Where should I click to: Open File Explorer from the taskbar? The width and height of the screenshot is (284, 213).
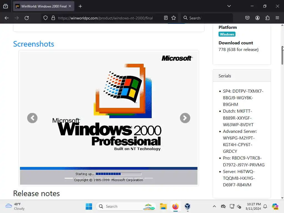pyautogui.click(x=163, y=206)
